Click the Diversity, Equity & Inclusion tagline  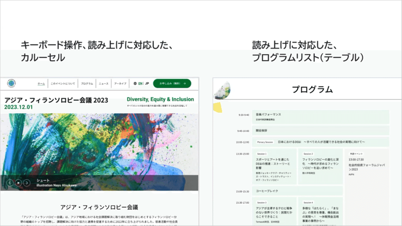tap(160, 99)
